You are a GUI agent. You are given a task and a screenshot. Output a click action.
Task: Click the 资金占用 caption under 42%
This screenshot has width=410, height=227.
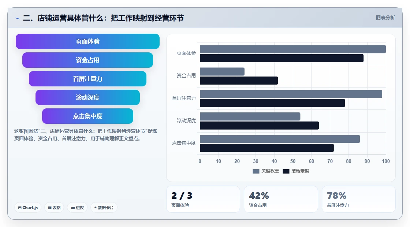(x=258, y=205)
